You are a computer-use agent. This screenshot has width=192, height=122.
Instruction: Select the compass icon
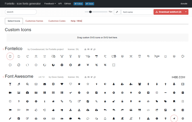(183, 119)
